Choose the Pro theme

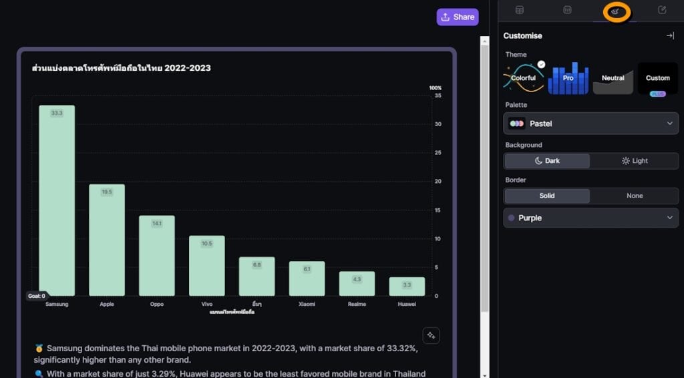tap(568, 78)
